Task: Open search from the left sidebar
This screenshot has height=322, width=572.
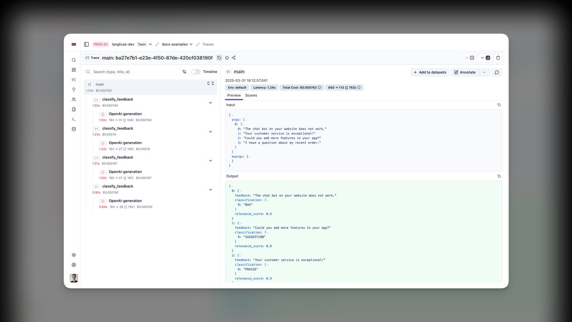Action: pyautogui.click(x=73, y=60)
